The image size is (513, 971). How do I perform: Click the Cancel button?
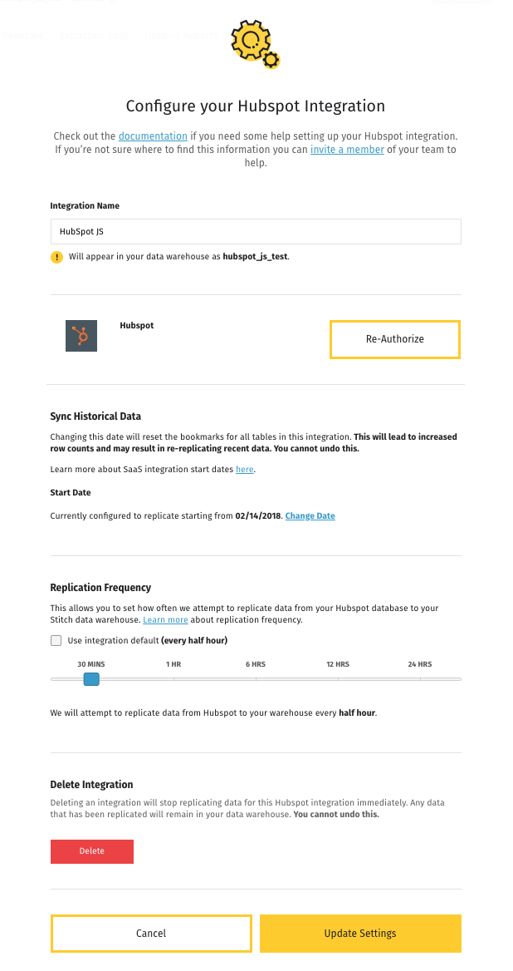coord(151,934)
